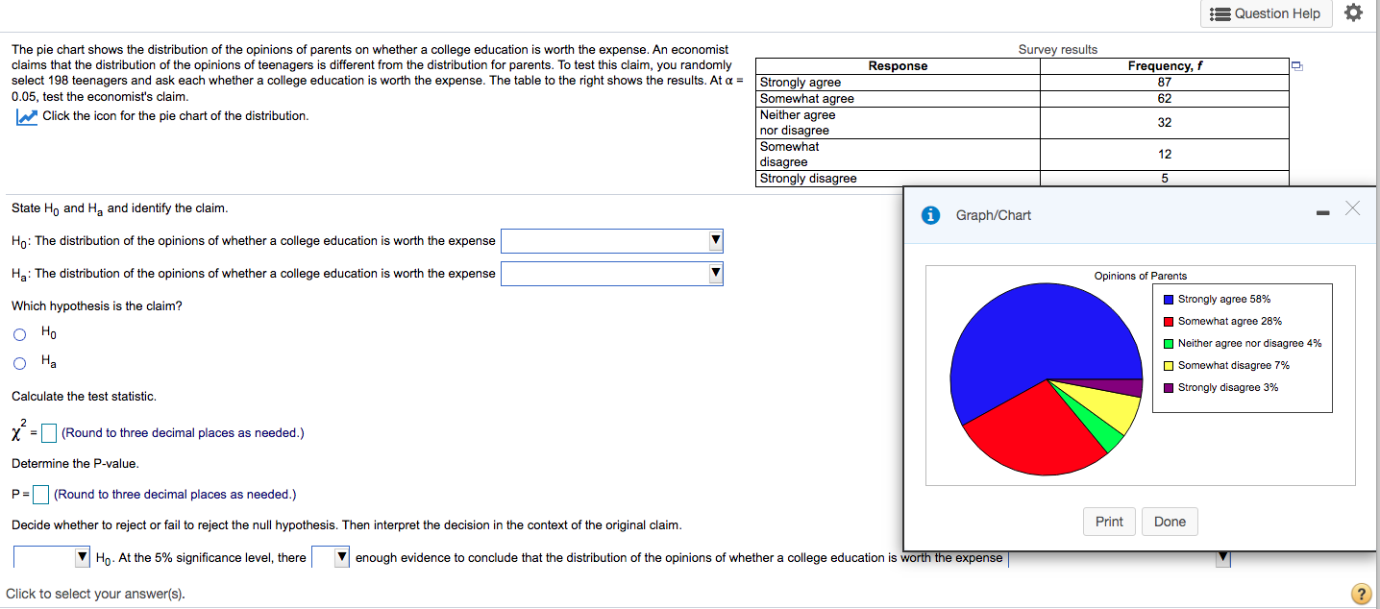1380x609 pixels.
Task: Click the yellow help question mark icon
Action: 1360,594
